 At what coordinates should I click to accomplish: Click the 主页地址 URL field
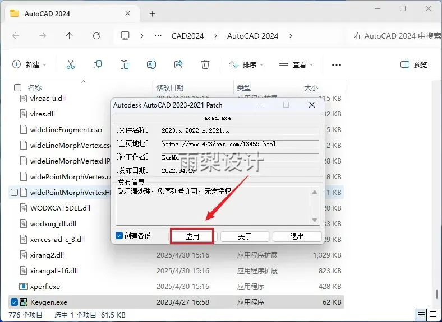[240, 144]
